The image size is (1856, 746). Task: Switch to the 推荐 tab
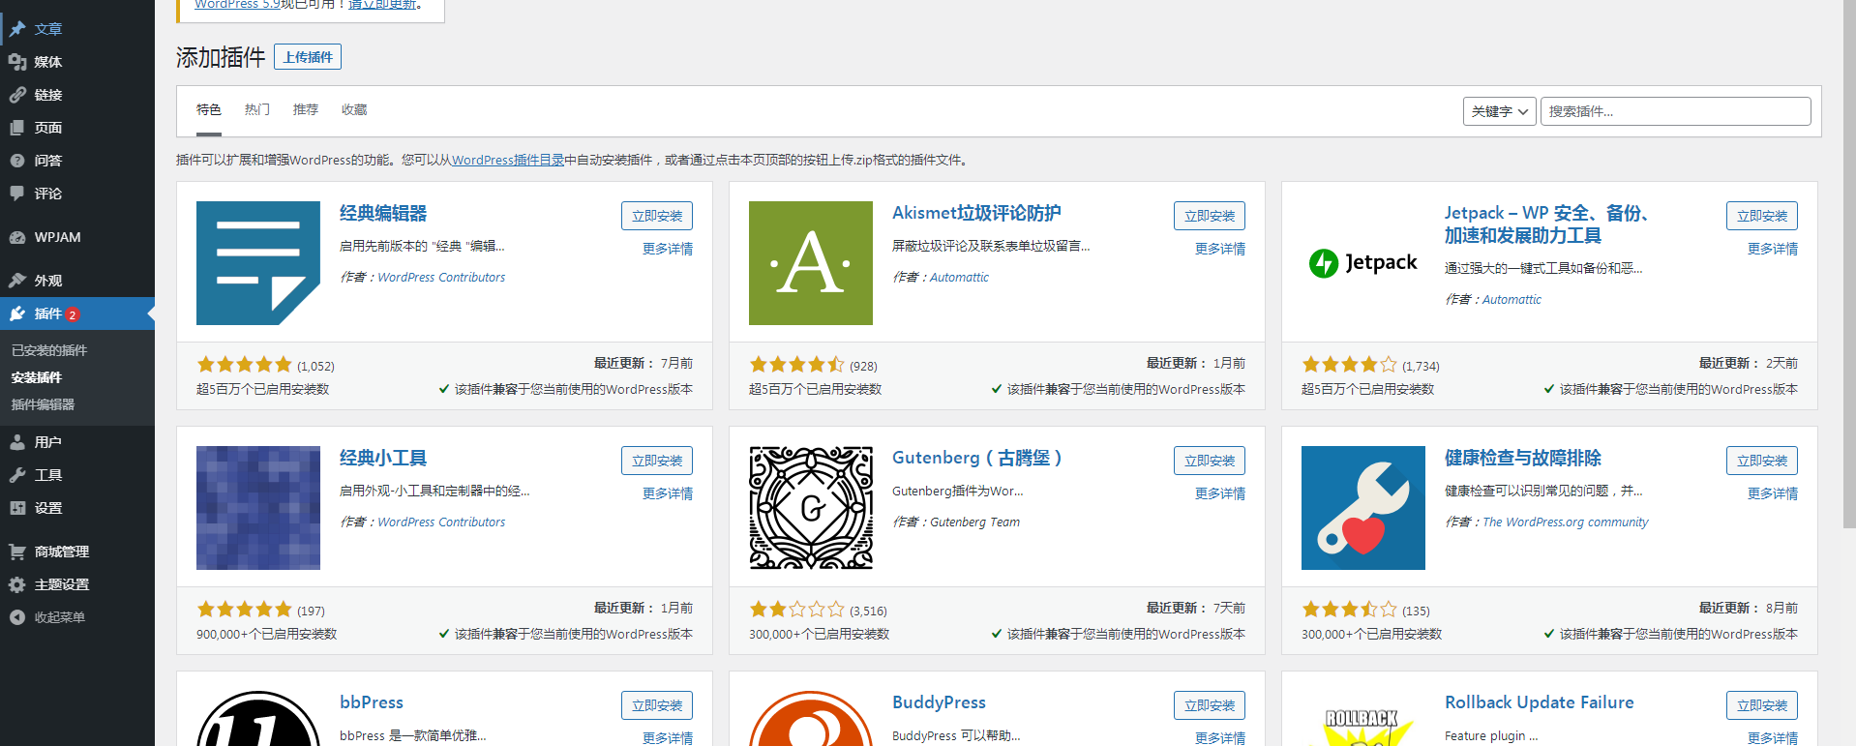coord(306,110)
